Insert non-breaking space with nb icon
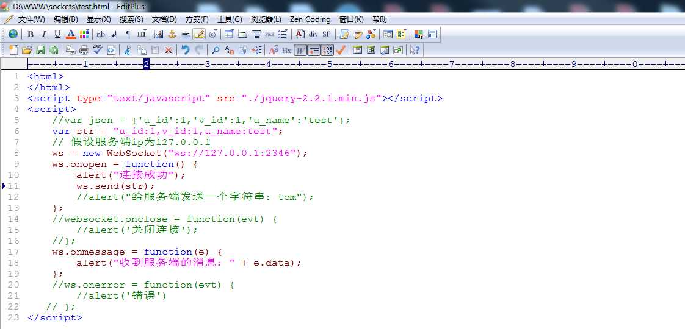 pyautogui.click(x=101, y=35)
